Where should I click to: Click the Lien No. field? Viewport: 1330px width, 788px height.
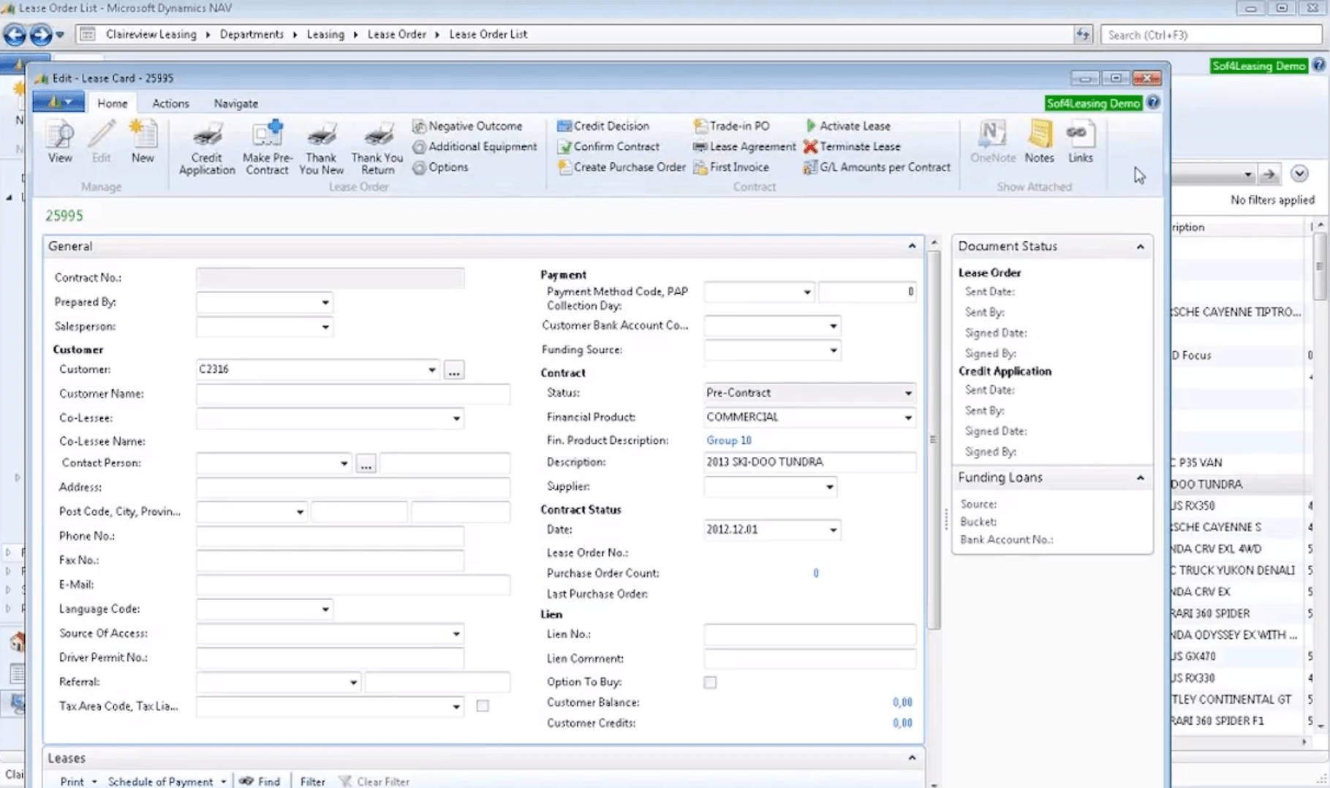pyautogui.click(x=809, y=634)
